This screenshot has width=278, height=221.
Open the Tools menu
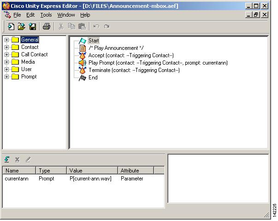click(x=46, y=15)
